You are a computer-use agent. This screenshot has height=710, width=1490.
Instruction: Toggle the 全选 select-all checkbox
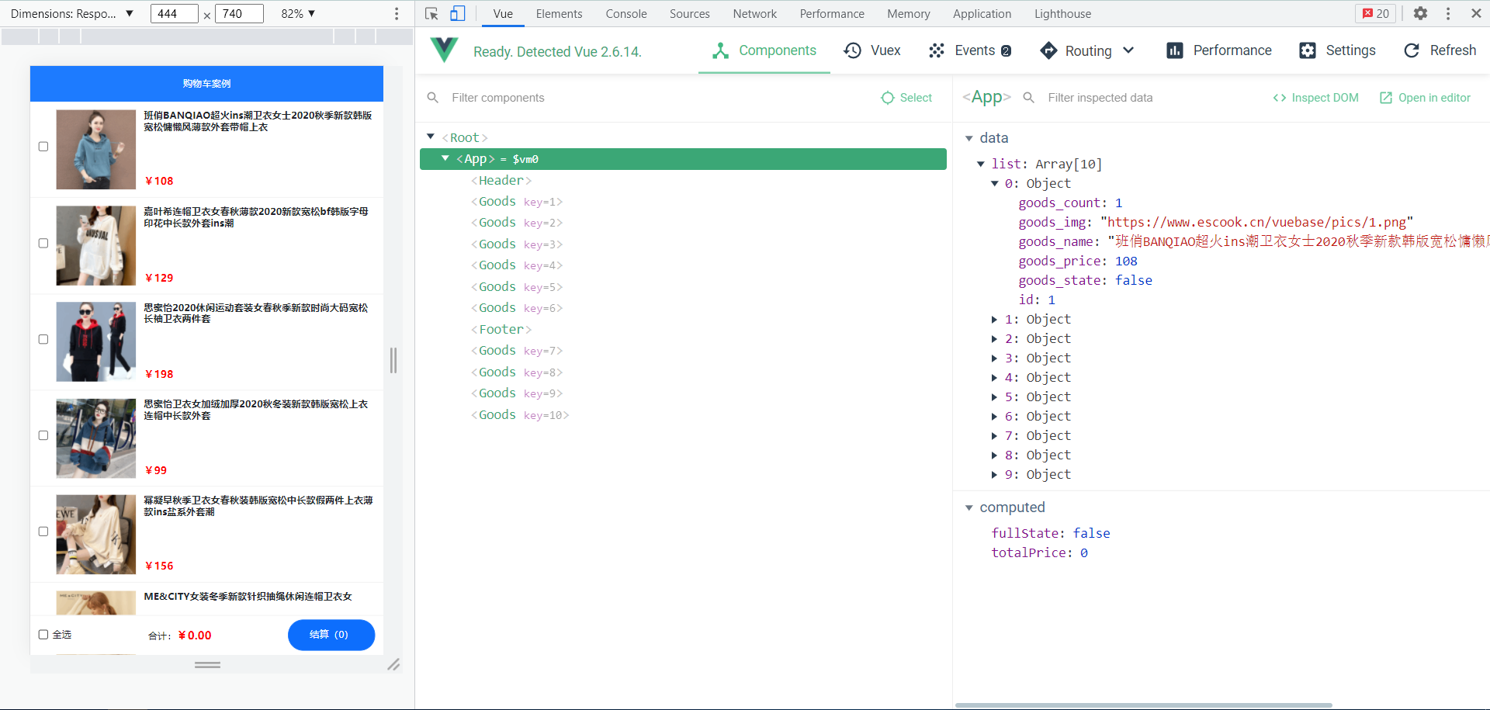(43, 635)
